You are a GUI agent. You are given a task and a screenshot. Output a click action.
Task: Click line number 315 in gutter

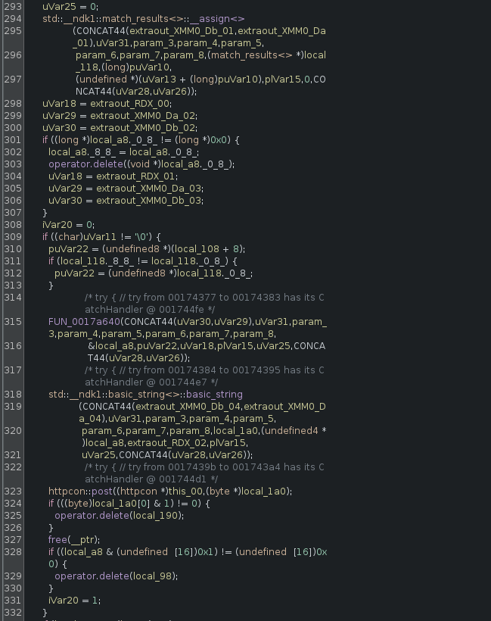point(13,322)
